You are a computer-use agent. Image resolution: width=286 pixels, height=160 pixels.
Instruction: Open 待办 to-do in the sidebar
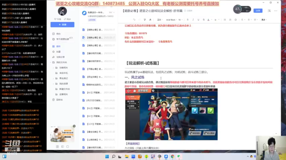(58, 34)
